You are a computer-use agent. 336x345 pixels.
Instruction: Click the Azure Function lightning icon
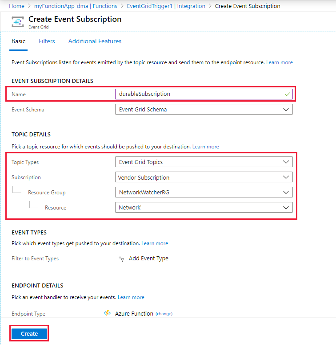pos(107,313)
